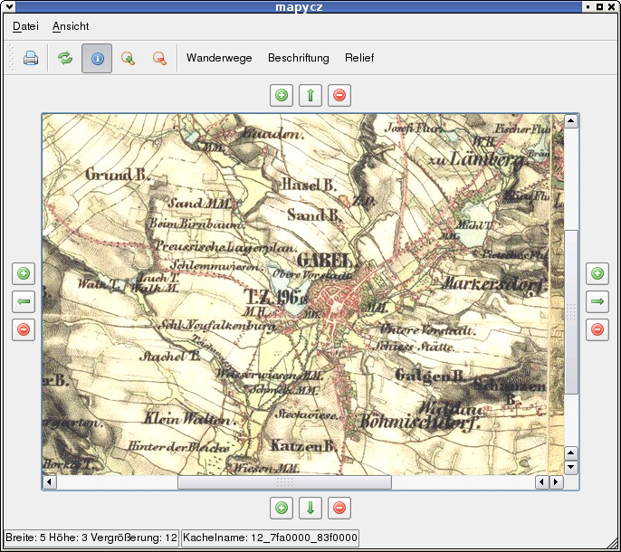Click the green plus right of the map
The height and width of the screenshot is (552, 621).
[x=597, y=273]
